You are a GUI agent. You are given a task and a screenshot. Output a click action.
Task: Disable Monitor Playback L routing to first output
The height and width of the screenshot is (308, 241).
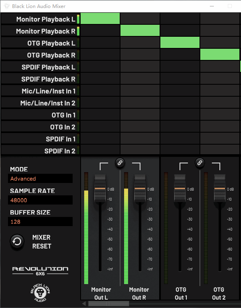point(100,19)
